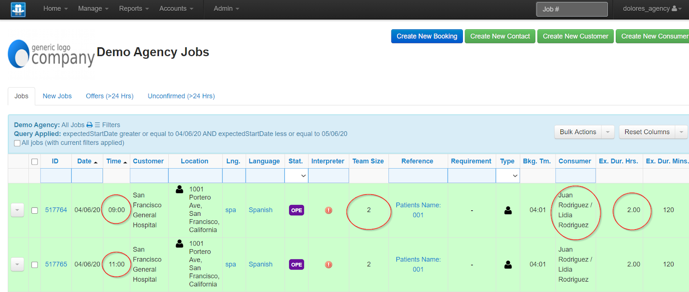Click the purple OPE status badge for 517765

click(x=296, y=264)
